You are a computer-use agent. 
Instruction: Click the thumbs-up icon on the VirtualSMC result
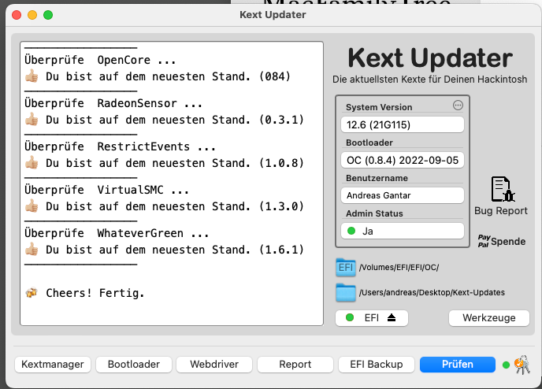[32, 206]
